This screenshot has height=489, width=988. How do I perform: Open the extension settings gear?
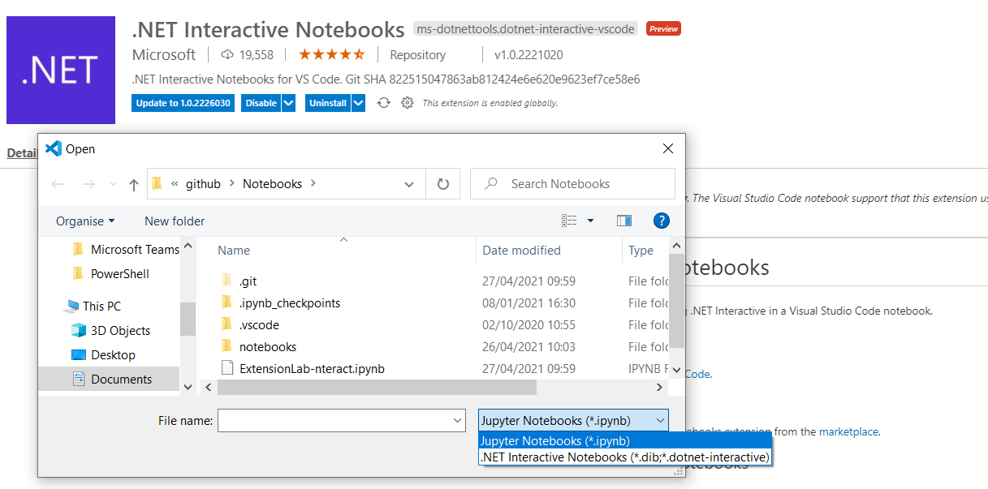pyautogui.click(x=407, y=103)
